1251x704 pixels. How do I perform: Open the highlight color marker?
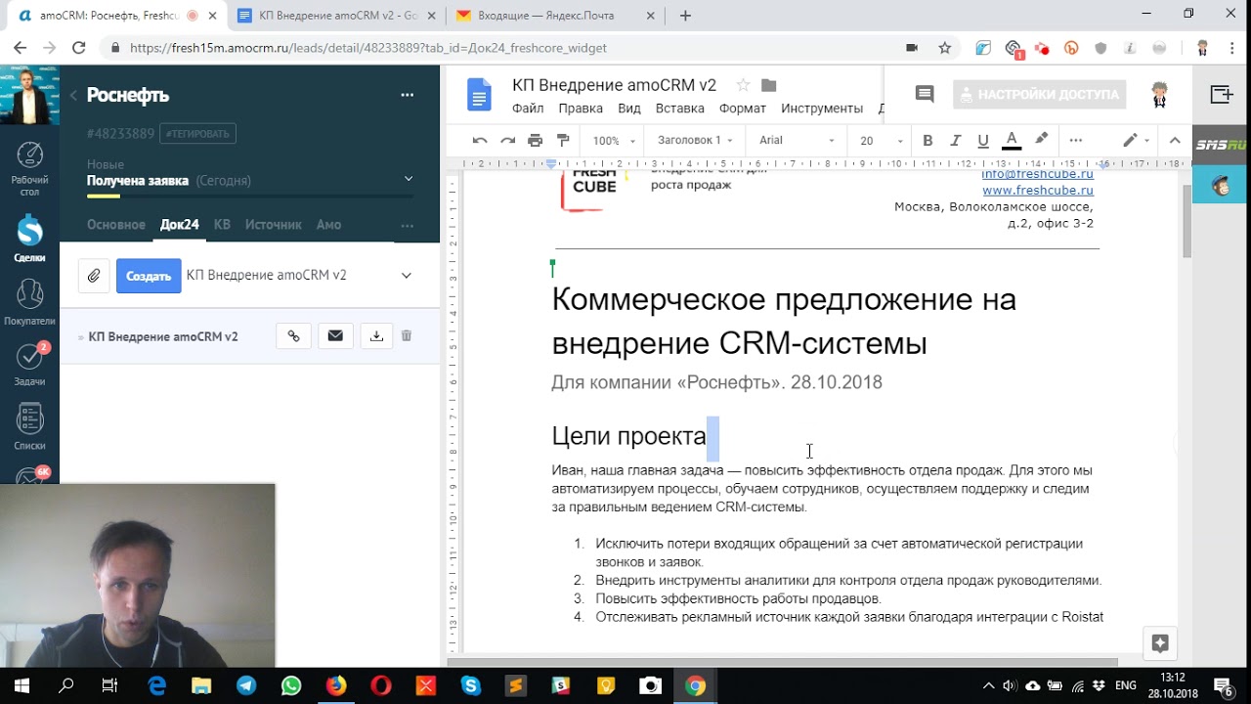coord(1041,140)
